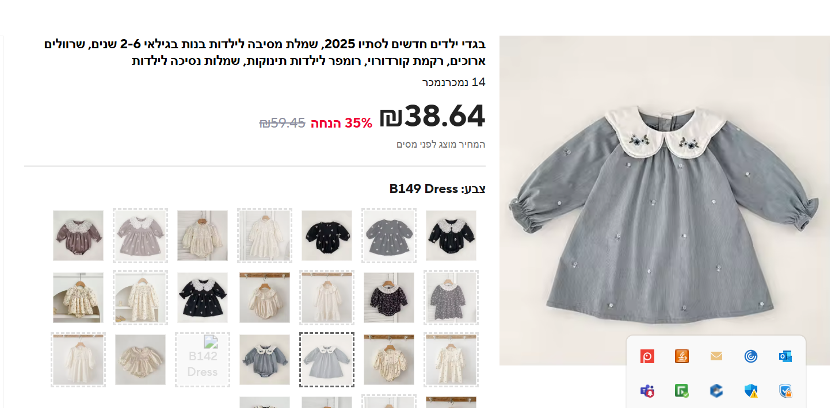The height and width of the screenshot is (408, 839).
Task: Click the orange Java tray icon
Action: coord(682,356)
